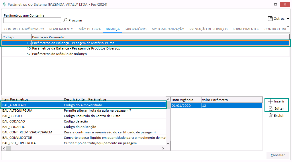Click description 'Código do Almoxarifado.'
The image size is (292, 162).
(x=83, y=105)
